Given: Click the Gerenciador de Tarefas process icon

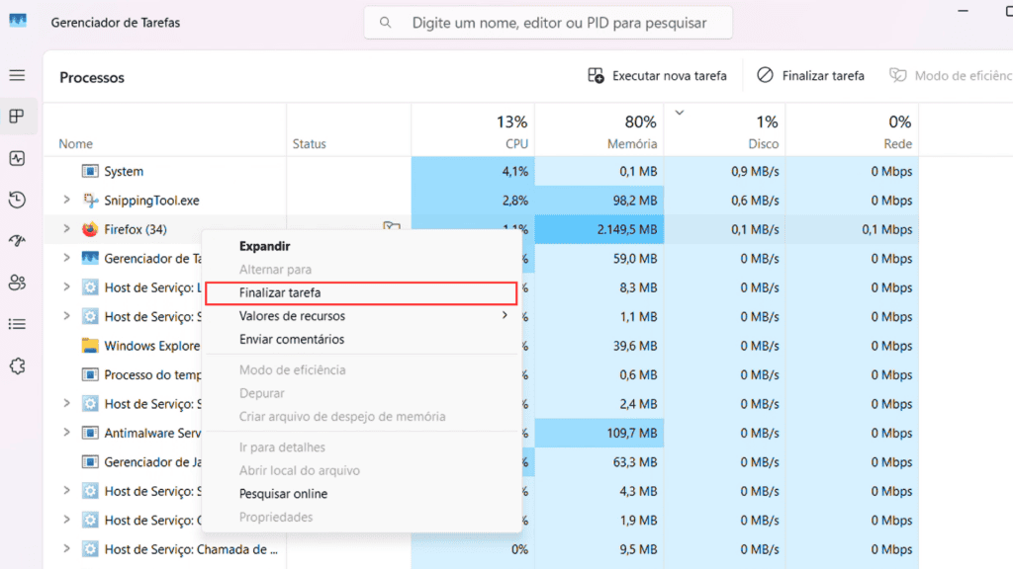Looking at the screenshot, I should pyautogui.click(x=90, y=258).
